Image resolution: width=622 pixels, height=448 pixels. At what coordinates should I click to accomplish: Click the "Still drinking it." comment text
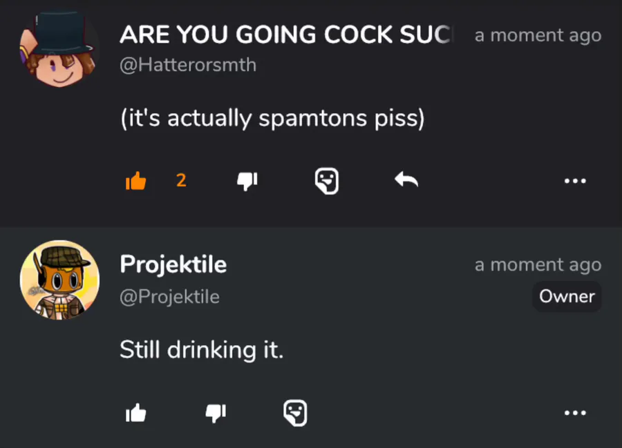point(201,350)
